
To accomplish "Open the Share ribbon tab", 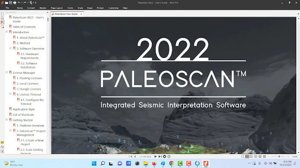I will tap(80, 8).
